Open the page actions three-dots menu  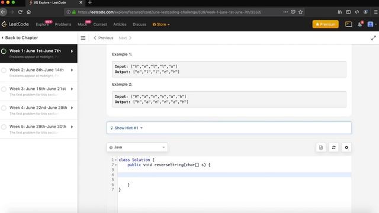[285, 12]
